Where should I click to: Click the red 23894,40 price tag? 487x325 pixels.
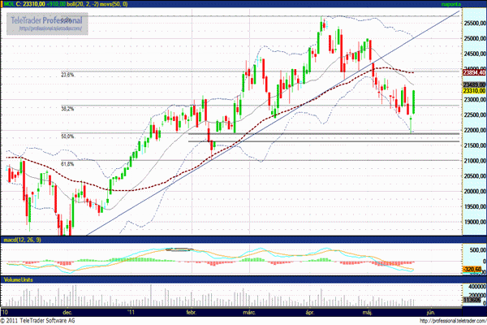tap(474, 71)
